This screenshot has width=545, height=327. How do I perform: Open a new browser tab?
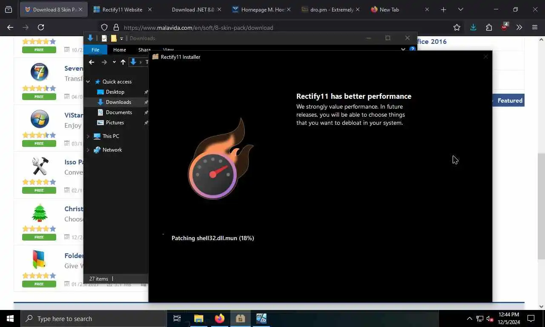coord(444,9)
